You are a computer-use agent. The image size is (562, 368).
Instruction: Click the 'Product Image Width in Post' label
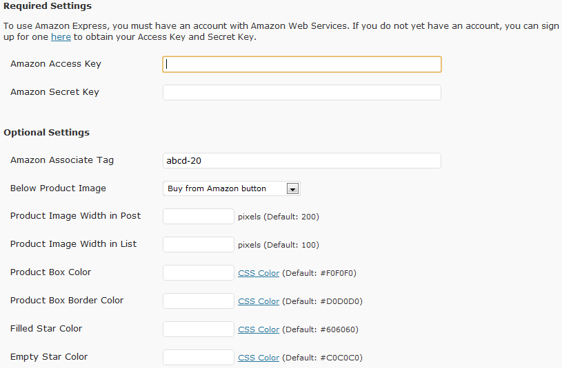coord(76,216)
